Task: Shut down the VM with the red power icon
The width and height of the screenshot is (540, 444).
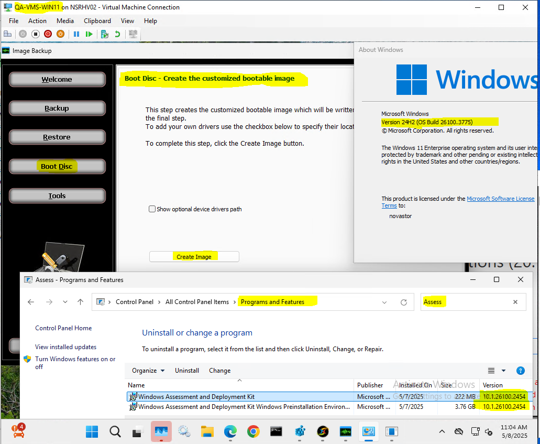Action: tap(48, 34)
